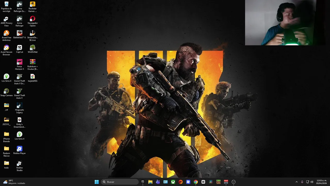The image size is (330, 186).
Task: Open network status tray icon
Action: (308, 182)
